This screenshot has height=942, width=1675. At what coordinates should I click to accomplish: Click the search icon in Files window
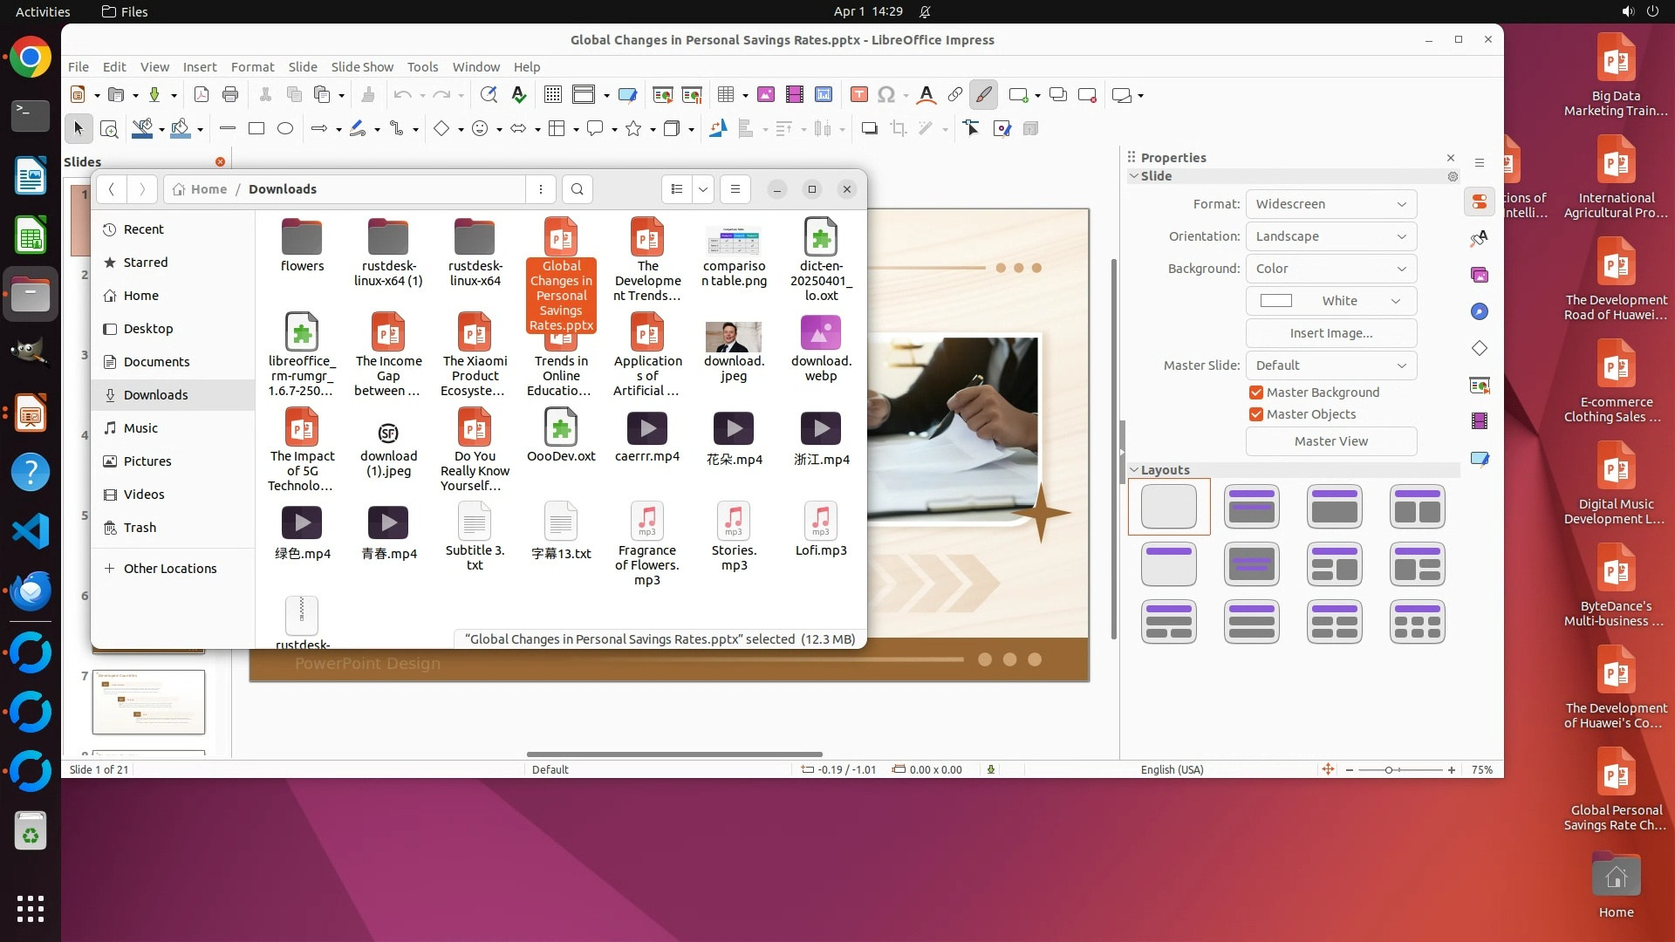click(x=578, y=189)
